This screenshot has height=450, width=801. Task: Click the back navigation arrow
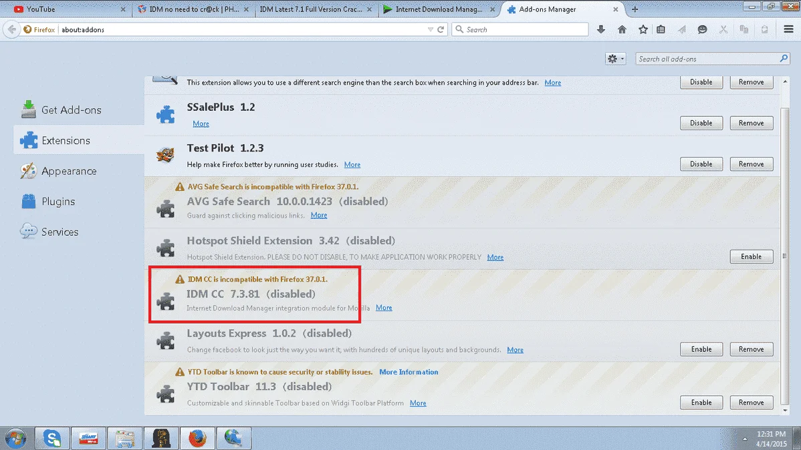tap(12, 29)
